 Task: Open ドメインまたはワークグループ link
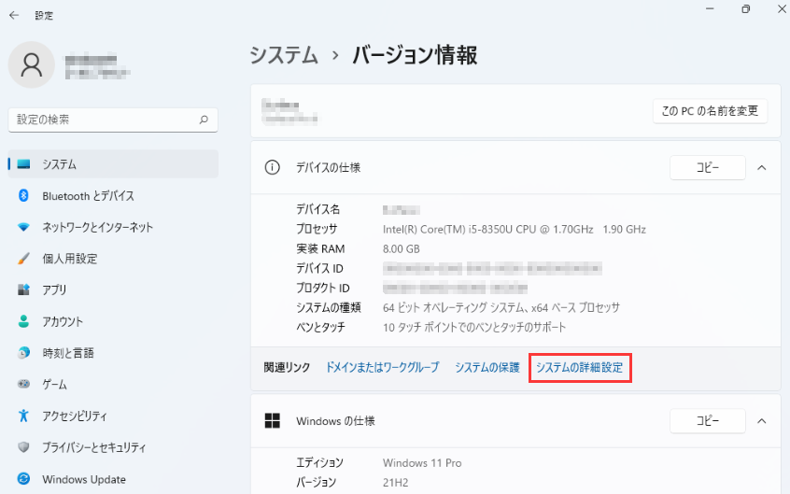383,368
